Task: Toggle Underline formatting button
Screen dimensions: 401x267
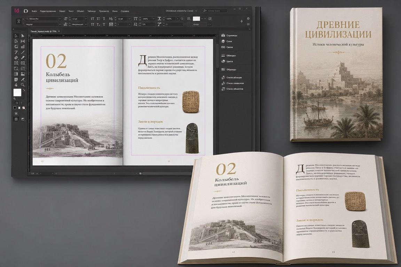Action: [104, 19]
